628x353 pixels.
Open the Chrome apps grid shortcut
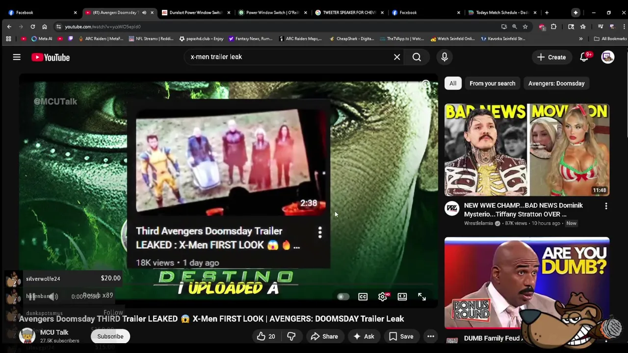[x=8, y=39]
